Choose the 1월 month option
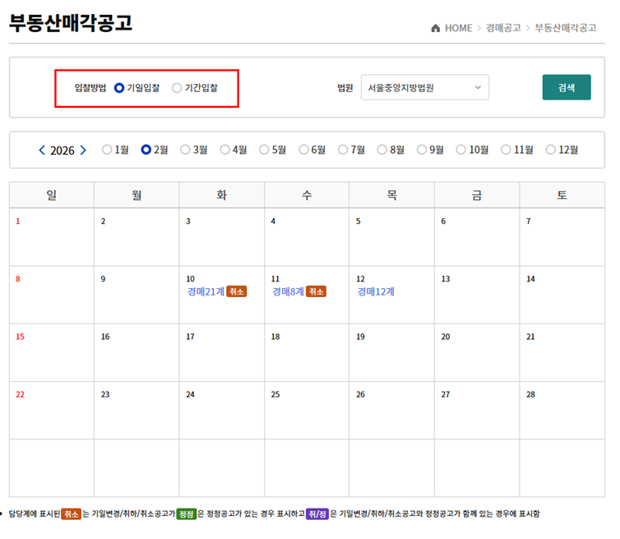The image size is (620, 539). tap(107, 150)
